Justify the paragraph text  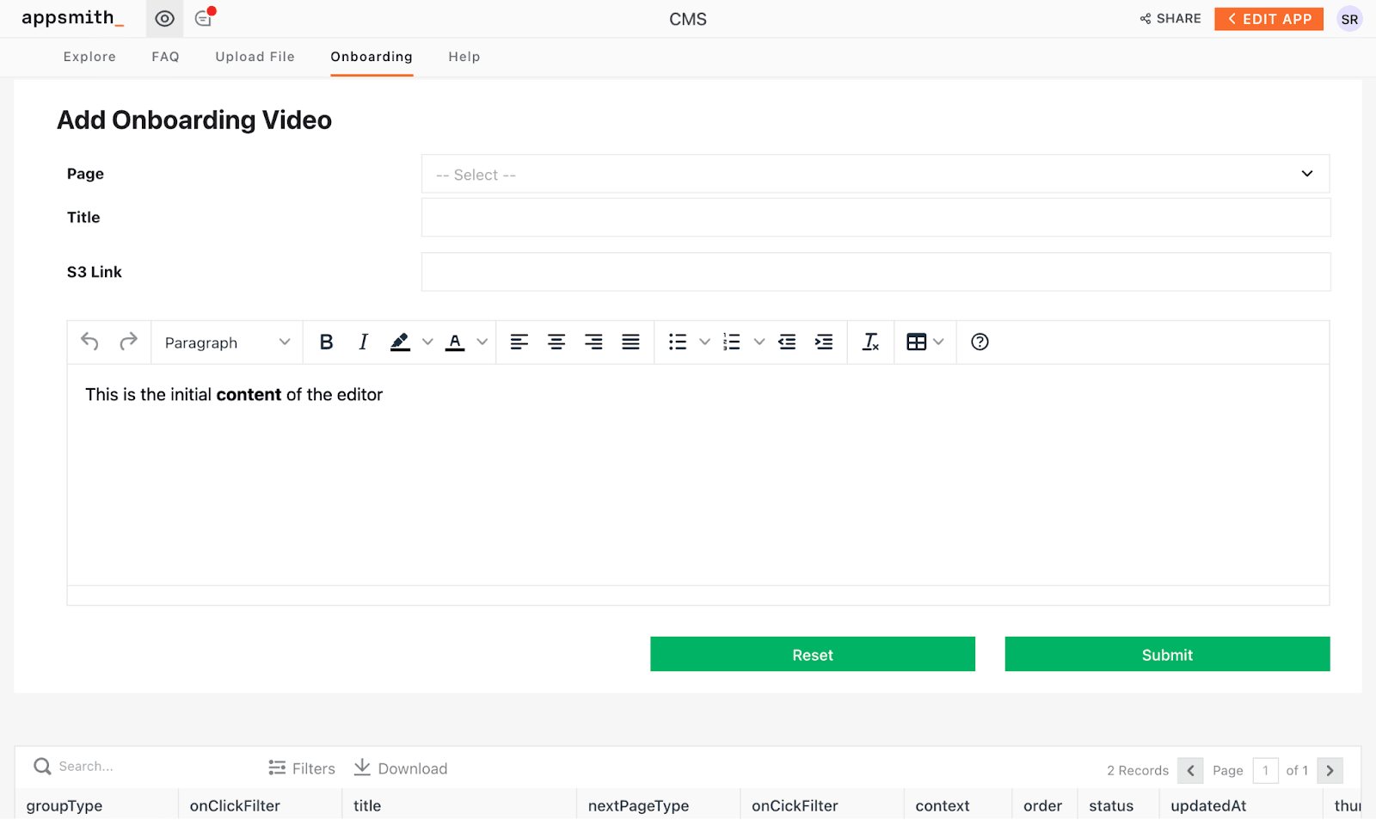point(630,342)
